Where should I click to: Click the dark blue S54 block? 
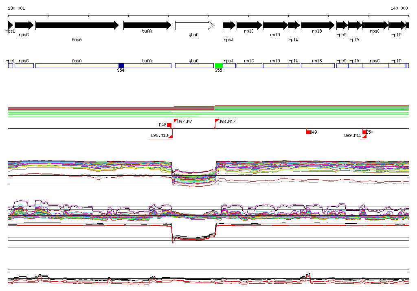[121, 66]
